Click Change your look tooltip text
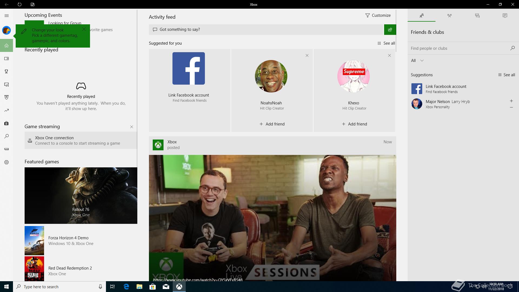This screenshot has width=519, height=292. [55, 35]
